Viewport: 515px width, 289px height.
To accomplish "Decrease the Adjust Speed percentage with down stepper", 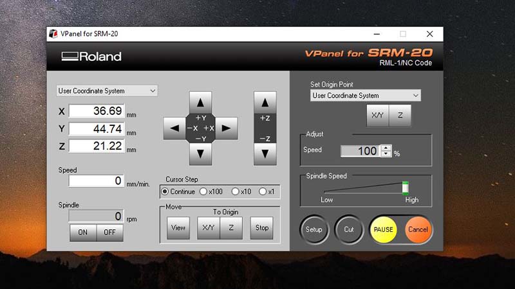I will point(386,153).
